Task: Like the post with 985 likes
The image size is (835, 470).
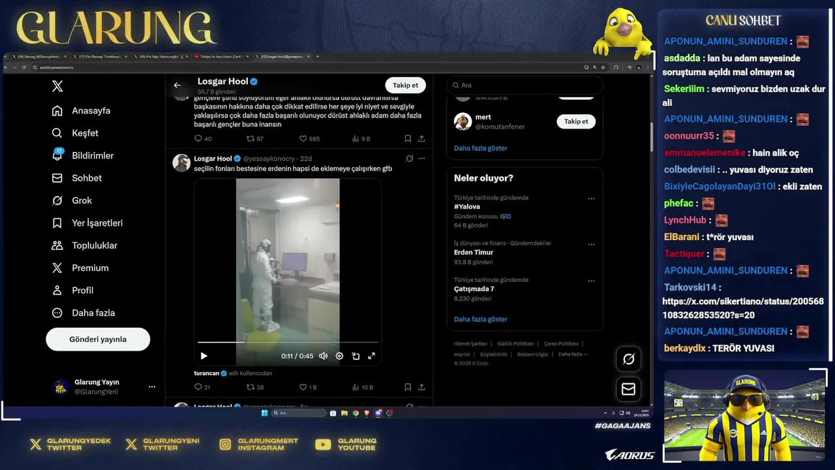Action: click(x=309, y=138)
